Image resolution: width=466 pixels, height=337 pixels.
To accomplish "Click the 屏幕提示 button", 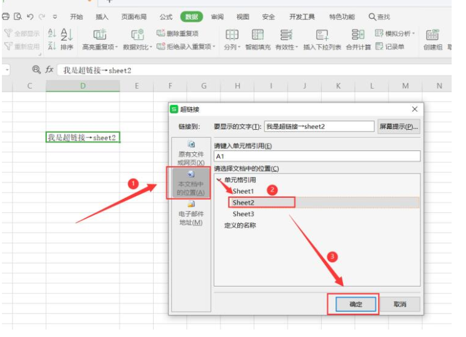I will coord(399,127).
